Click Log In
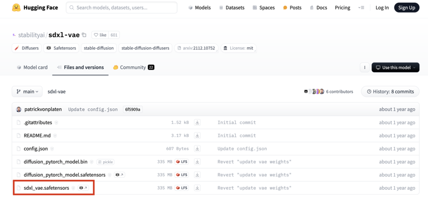 (x=382, y=8)
